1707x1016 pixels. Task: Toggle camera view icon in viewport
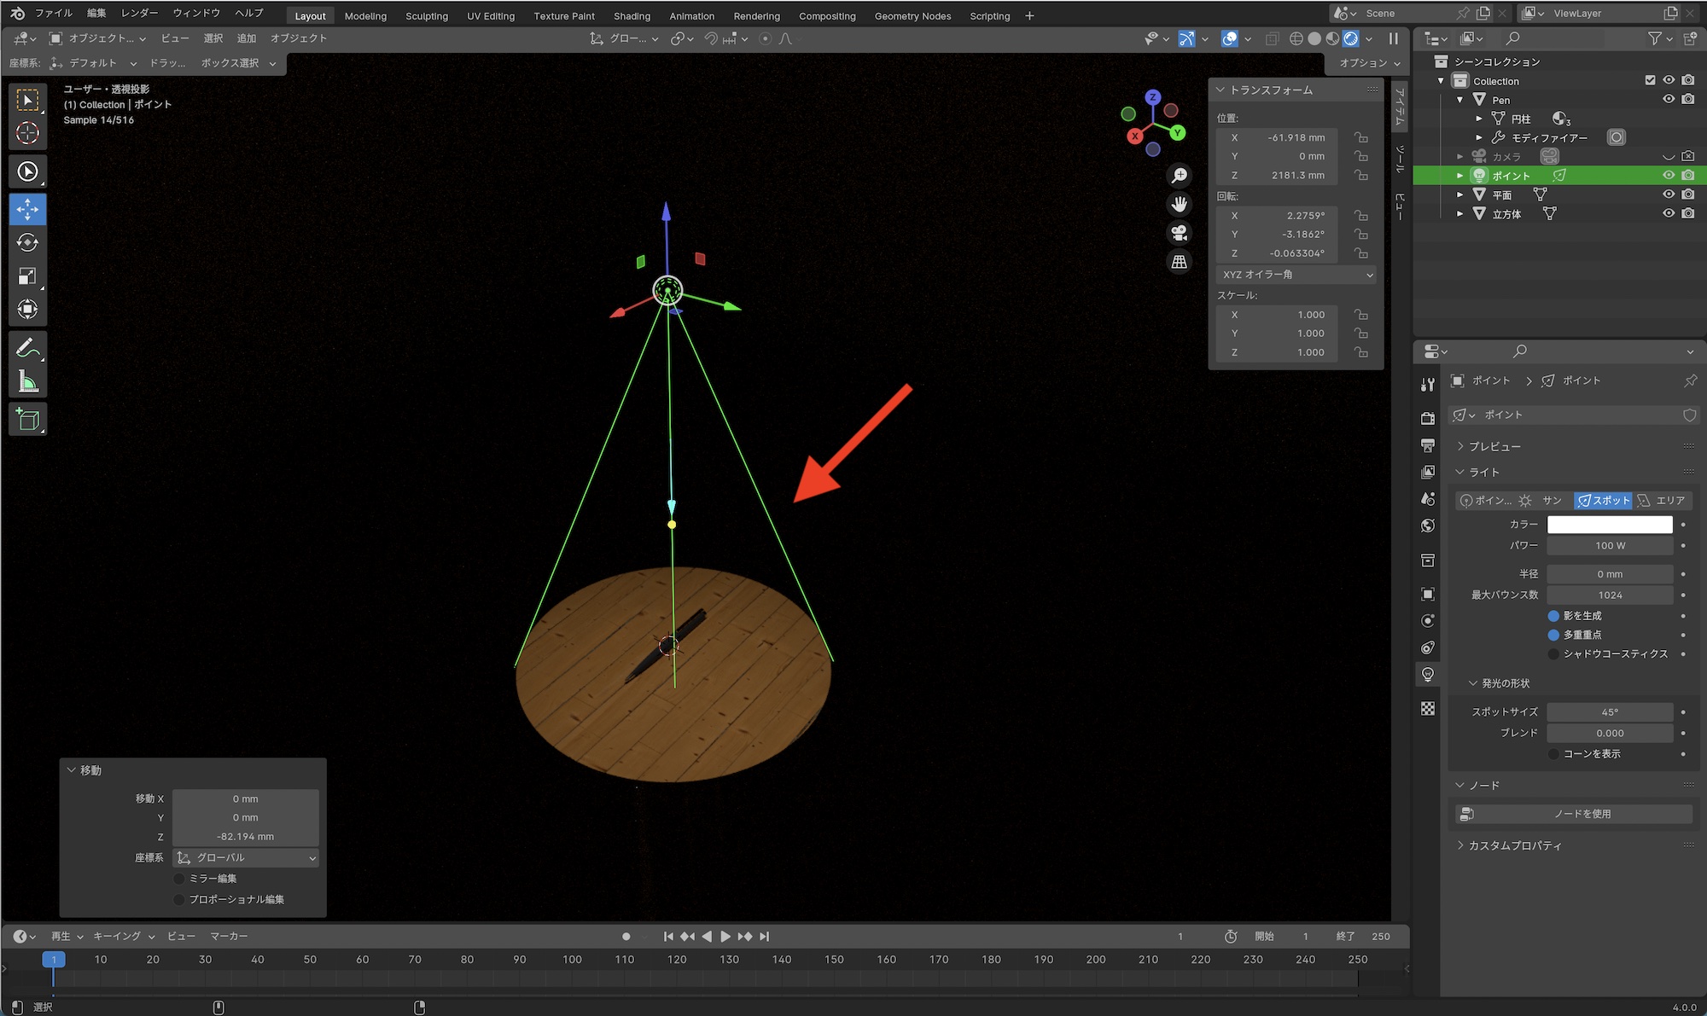(1180, 233)
